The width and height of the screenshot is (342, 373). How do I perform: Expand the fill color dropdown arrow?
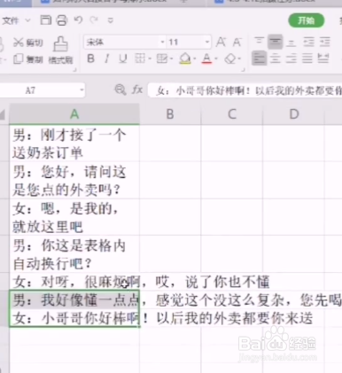click(x=194, y=58)
